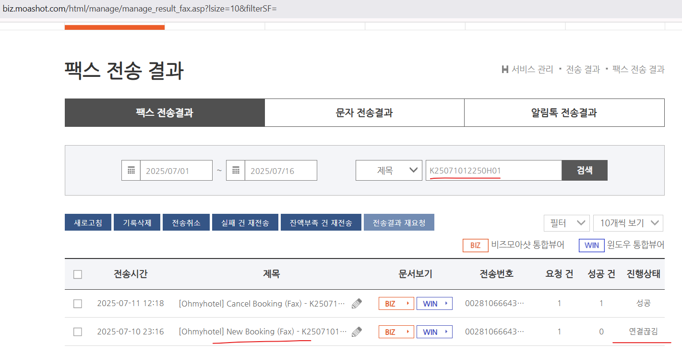
Task: Open 전송 결과 breadcrumb link
Action: point(583,70)
